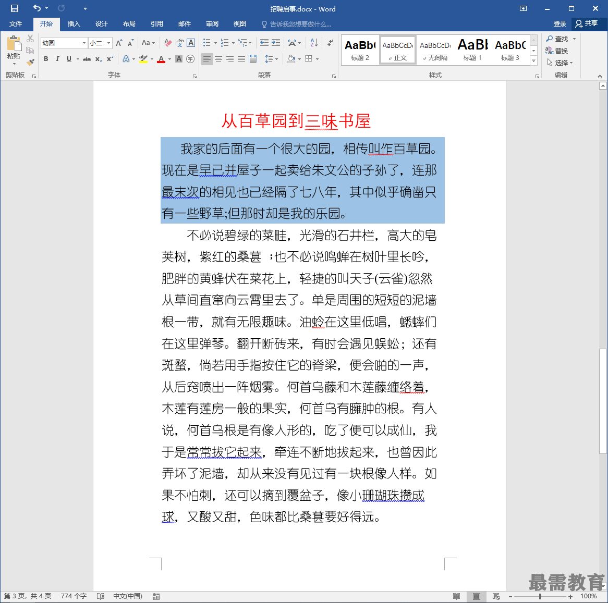This screenshot has height=603, width=608.
Task: Adjust the zoom slider handle
Action: [540, 596]
